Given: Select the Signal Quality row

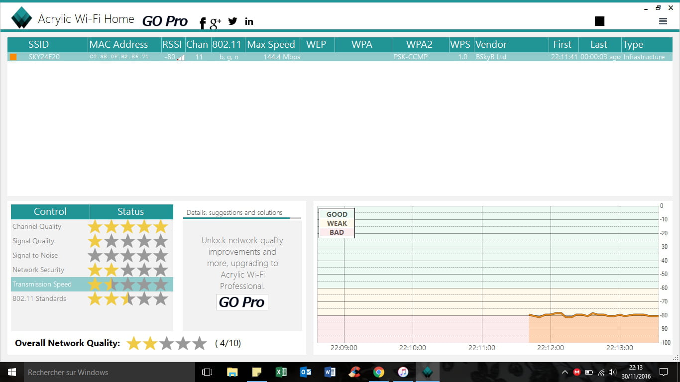Looking at the screenshot, I should tap(92, 241).
